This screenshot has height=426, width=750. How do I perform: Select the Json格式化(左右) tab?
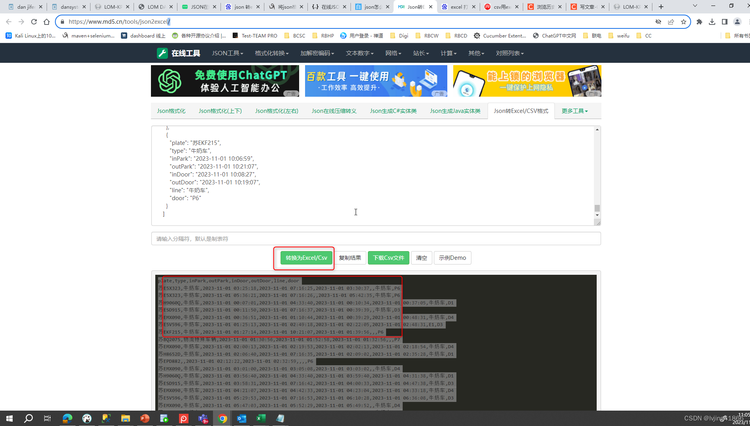(277, 111)
